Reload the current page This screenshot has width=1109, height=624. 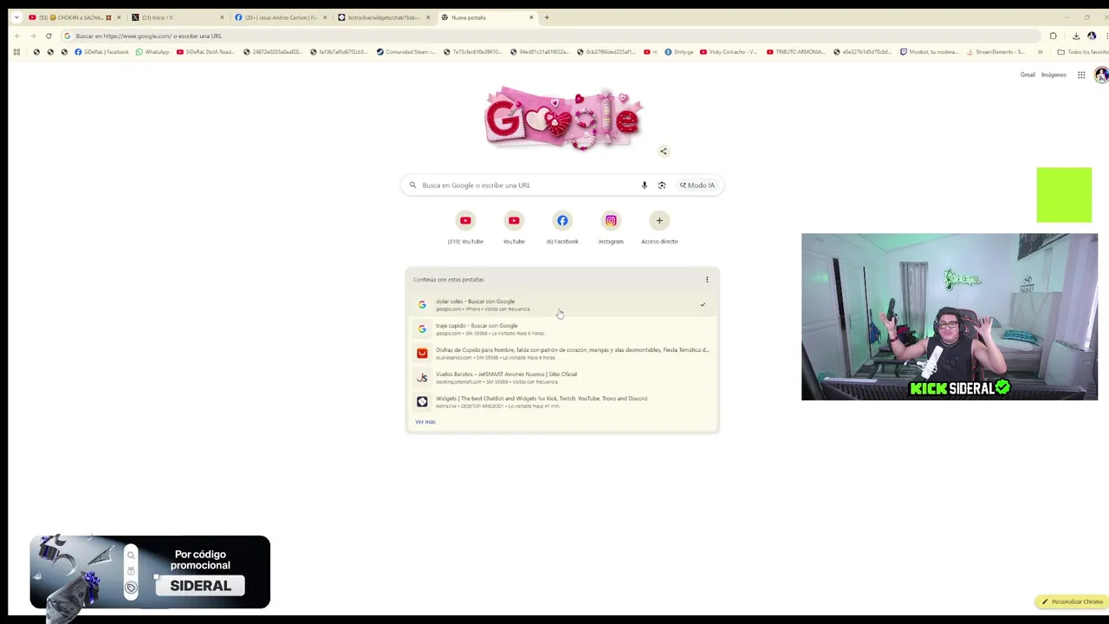point(49,36)
